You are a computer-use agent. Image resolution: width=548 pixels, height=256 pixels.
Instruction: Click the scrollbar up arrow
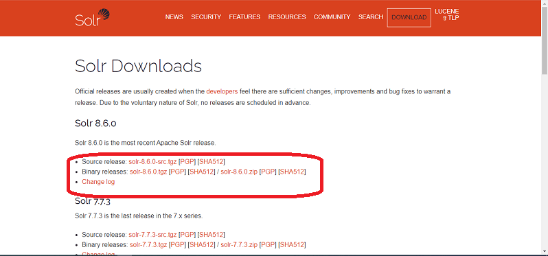[x=544, y=3]
